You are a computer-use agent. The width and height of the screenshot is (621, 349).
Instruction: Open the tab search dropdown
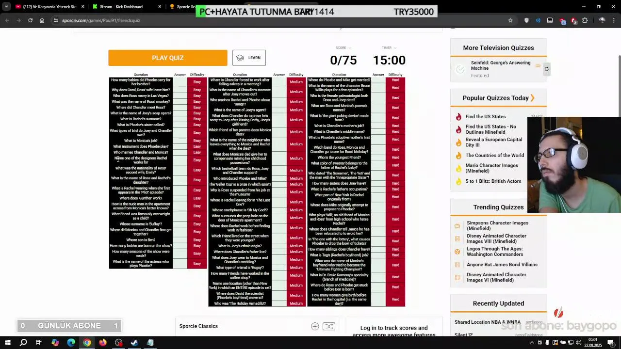6,7
